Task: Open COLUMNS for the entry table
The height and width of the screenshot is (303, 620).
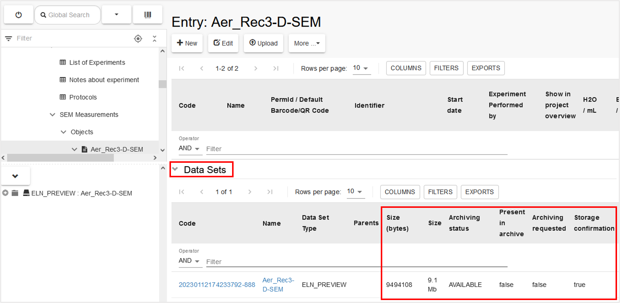Action: tap(406, 68)
